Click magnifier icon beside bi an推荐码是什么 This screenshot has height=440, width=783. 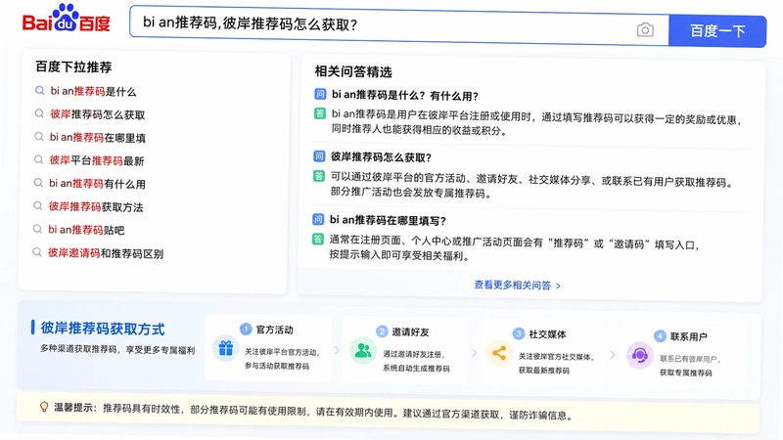tap(39, 90)
